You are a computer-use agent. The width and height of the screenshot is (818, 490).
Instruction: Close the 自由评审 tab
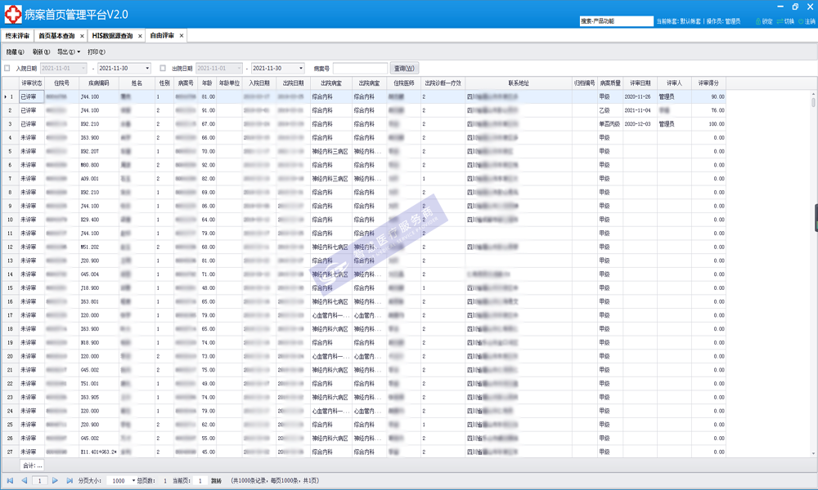182,36
